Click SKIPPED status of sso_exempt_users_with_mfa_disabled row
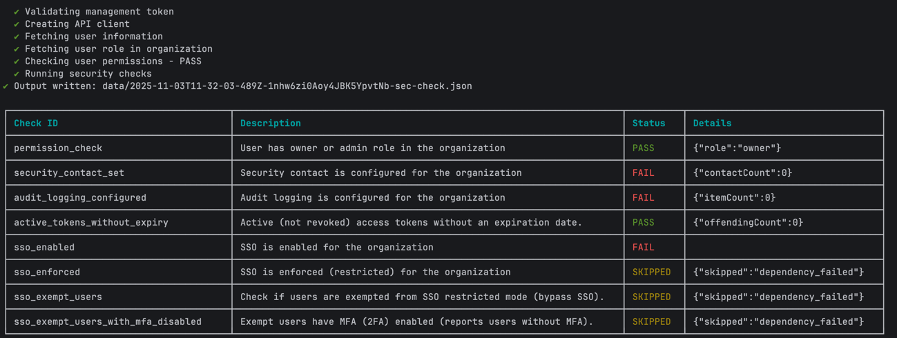The height and width of the screenshot is (338, 897). 652,322
